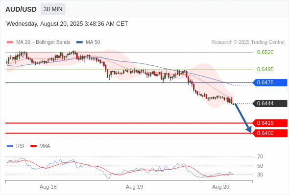
Task: Toggle the MA 20 + Bollinger Bands label
Action: (43, 42)
